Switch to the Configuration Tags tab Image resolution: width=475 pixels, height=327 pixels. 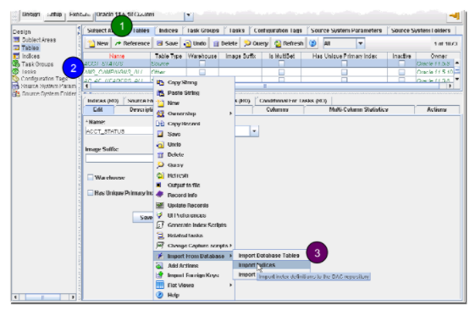click(x=278, y=30)
